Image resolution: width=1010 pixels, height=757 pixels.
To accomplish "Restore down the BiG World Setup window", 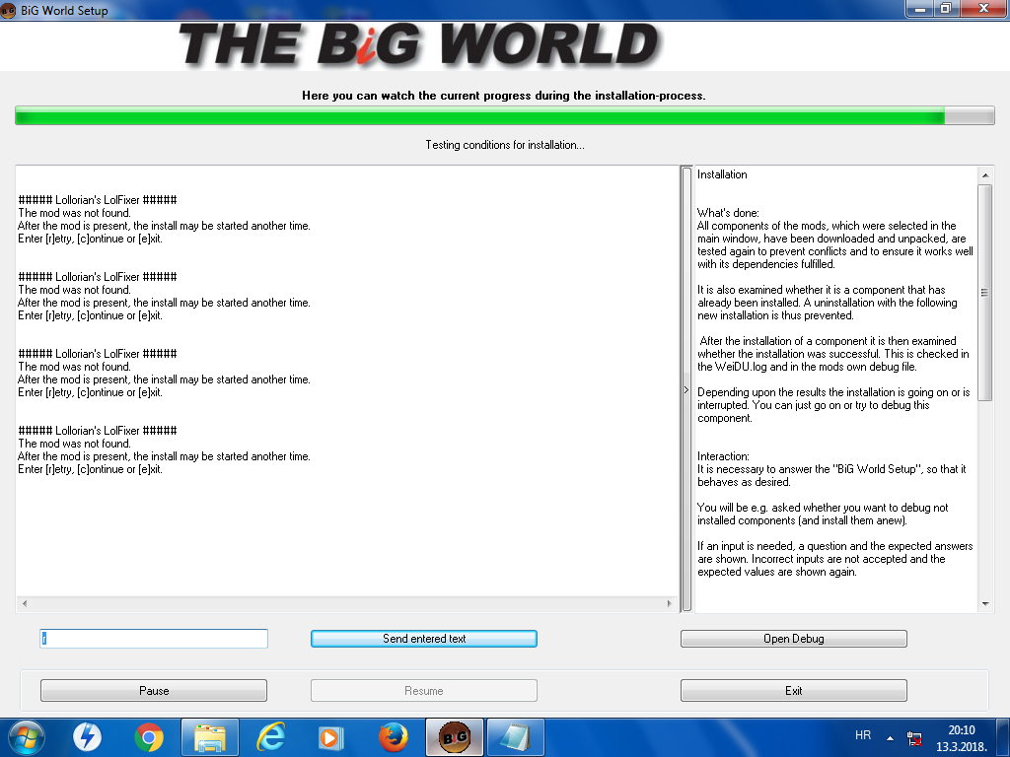I will pyautogui.click(x=946, y=8).
